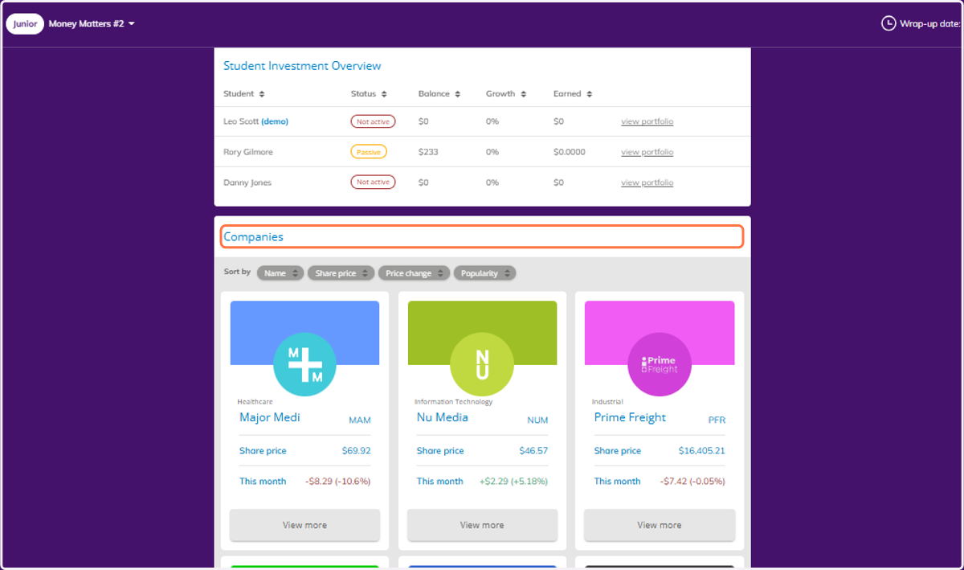
Task: Click the $69.92 share price value
Action: pyautogui.click(x=356, y=451)
